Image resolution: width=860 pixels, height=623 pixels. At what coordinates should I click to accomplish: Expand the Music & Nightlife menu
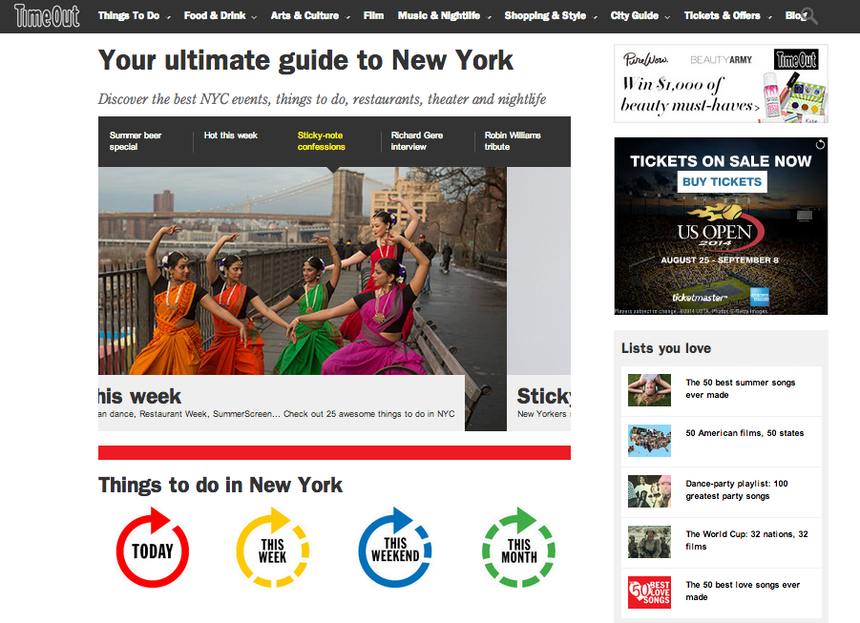click(444, 16)
